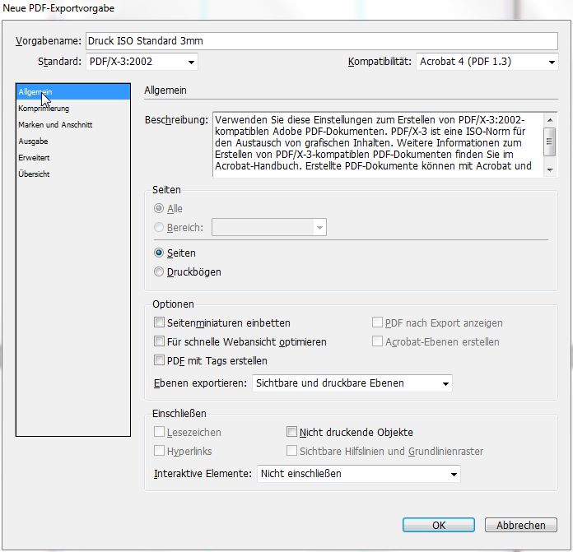This screenshot has height=552, width=573.
Task: Choose the Seiten radio button
Action: coord(160,253)
